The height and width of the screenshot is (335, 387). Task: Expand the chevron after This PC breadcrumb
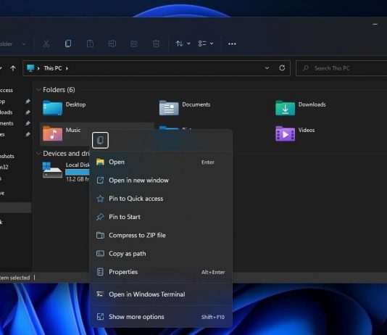pos(67,68)
